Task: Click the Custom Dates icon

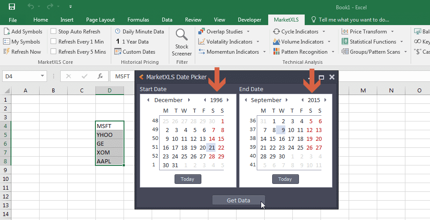Action: click(117, 52)
